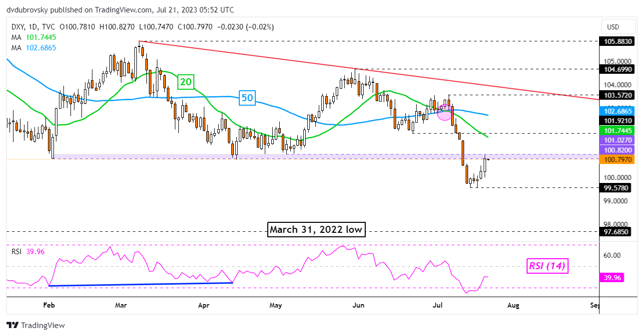
Task: Click the 99.0000 price scale label
Action: [x=615, y=201]
